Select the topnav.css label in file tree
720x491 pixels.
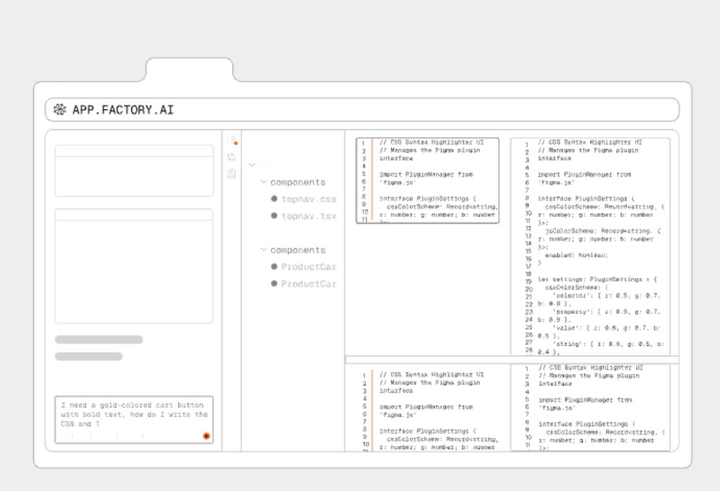pyautogui.click(x=308, y=199)
